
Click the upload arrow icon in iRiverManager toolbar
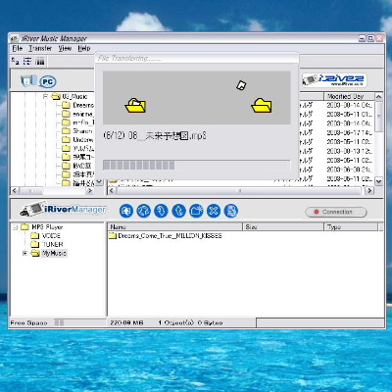pos(178,211)
